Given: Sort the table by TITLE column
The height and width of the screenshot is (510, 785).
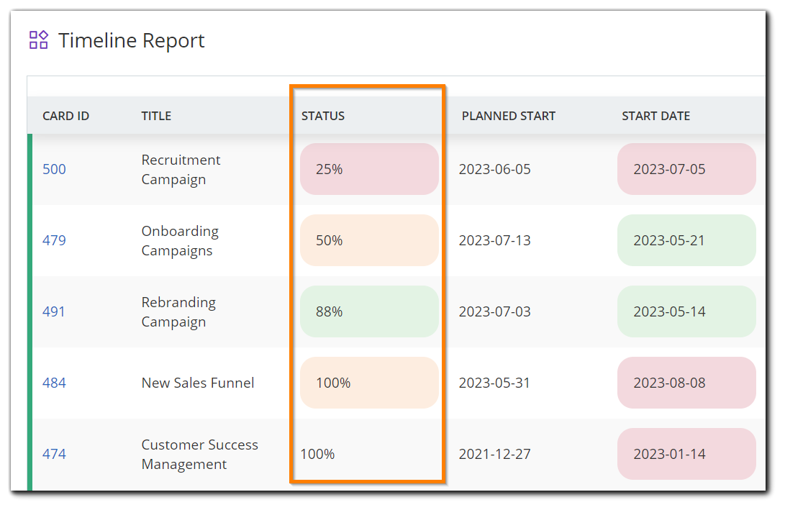Looking at the screenshot, I should 156,115.
